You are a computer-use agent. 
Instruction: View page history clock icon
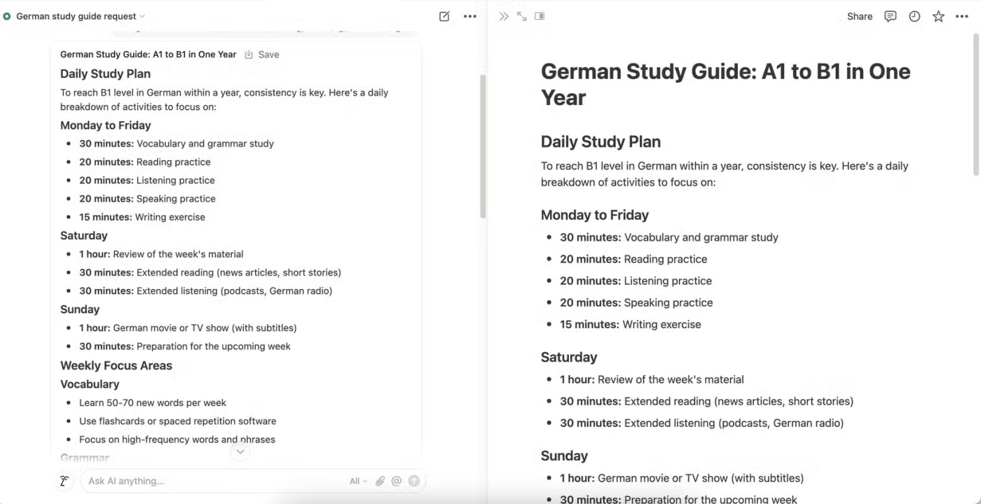point(914,16)
